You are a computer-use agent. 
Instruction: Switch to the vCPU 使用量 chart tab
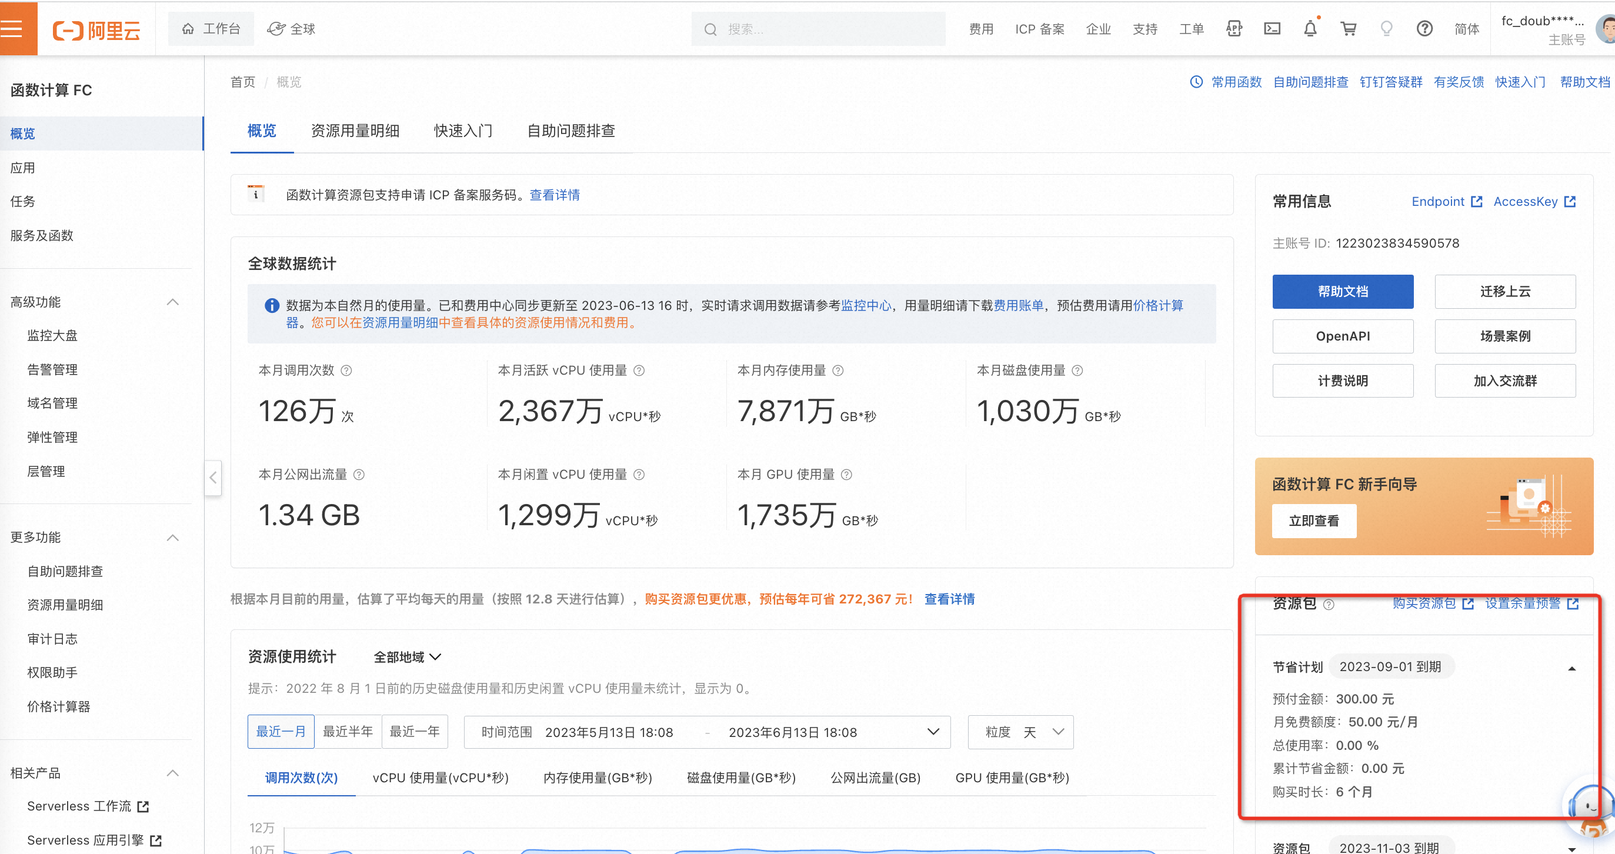pyautogui.click(x=440, y=778)
